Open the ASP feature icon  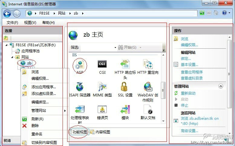[80, 64]
